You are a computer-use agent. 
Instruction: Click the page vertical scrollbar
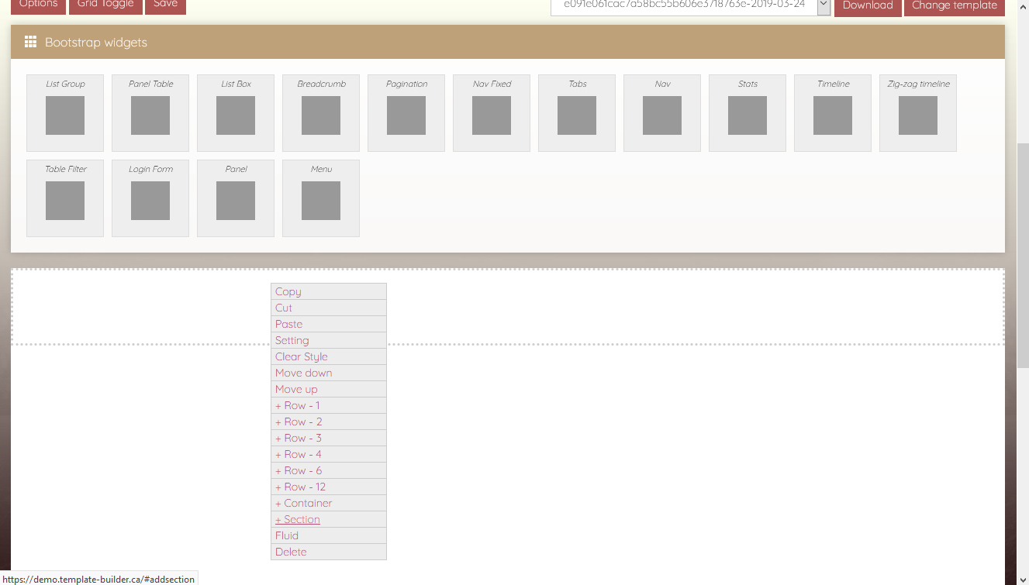point(1022,310)
